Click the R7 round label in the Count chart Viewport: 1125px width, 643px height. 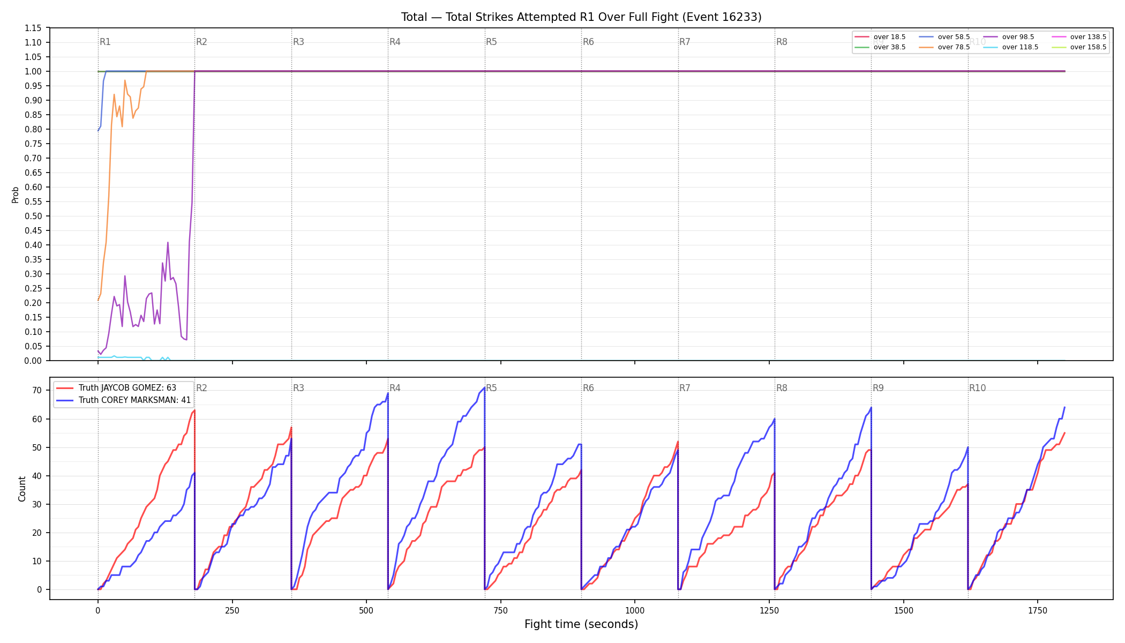click(x=685, y=388)
